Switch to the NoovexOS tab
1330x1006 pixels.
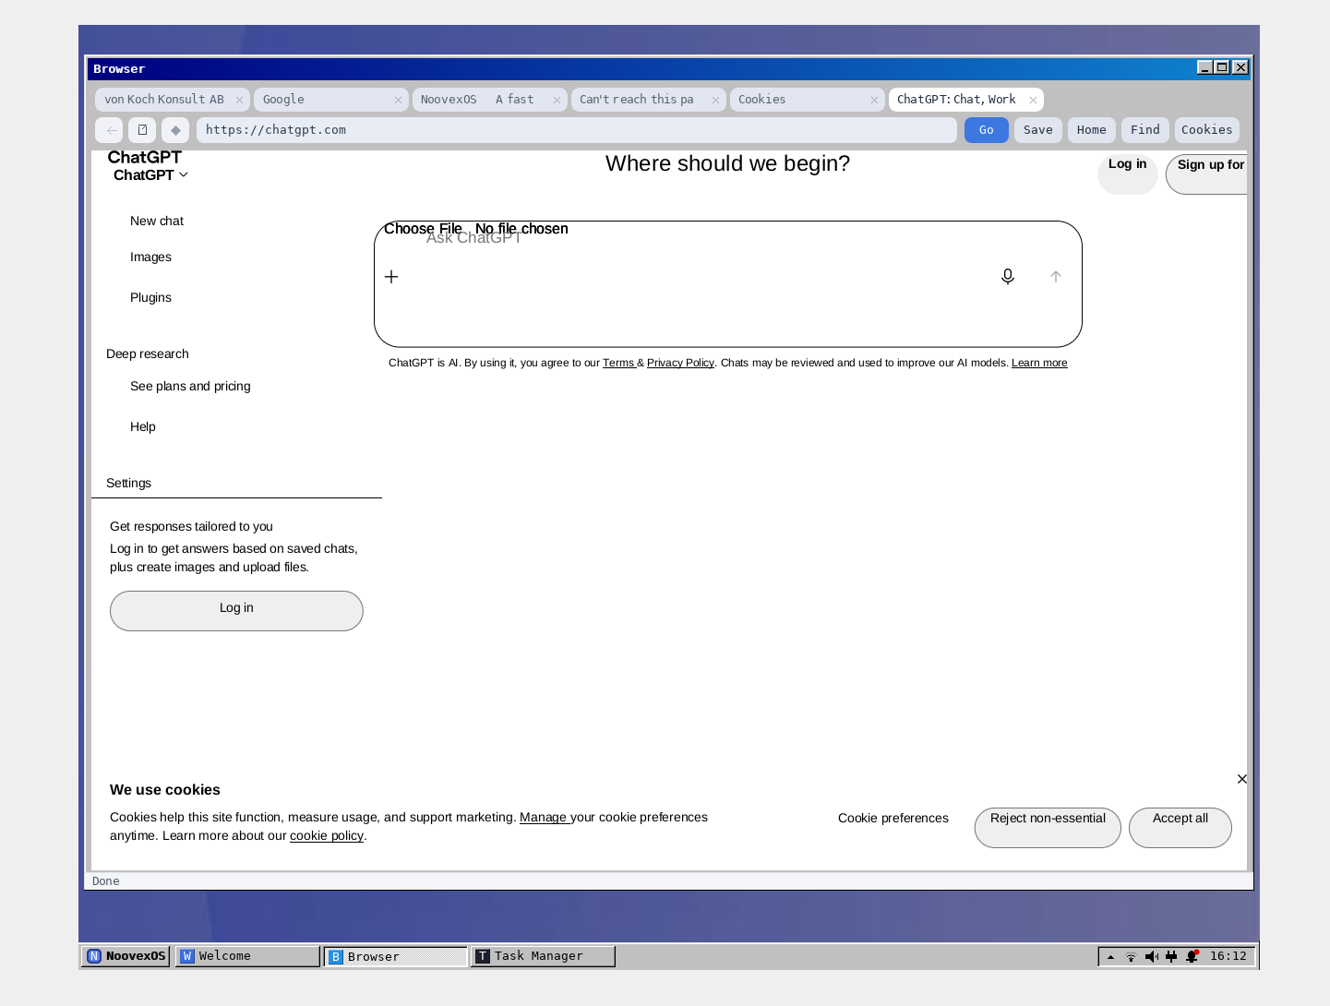pos(489,100)
